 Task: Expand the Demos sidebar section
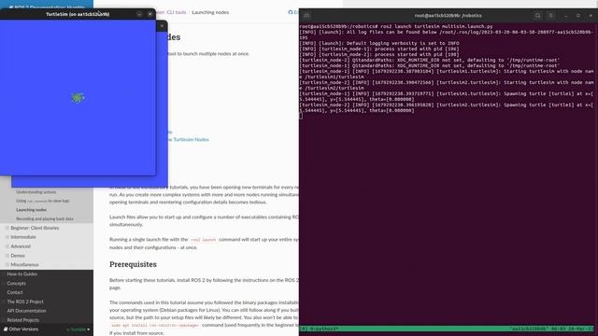(x=7, y=256)
